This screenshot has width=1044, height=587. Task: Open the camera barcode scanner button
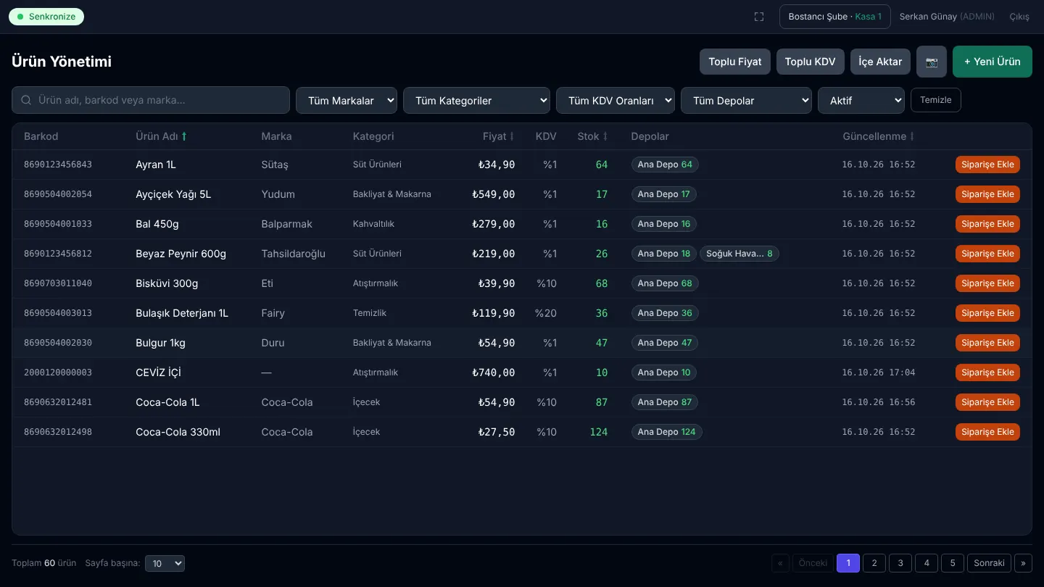(x=932, y=62)
